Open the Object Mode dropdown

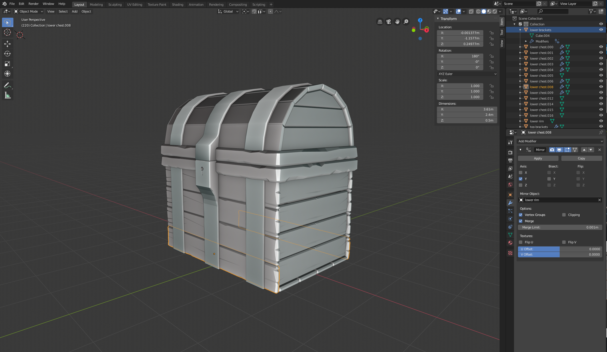click(29, 11)
